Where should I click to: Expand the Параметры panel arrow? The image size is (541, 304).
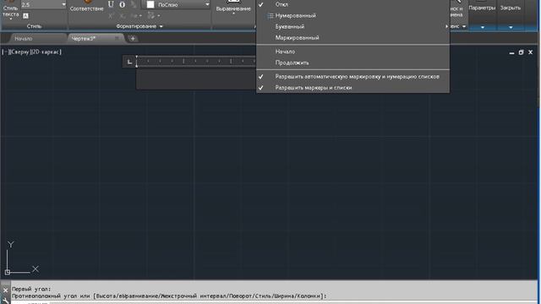(483, 27)
